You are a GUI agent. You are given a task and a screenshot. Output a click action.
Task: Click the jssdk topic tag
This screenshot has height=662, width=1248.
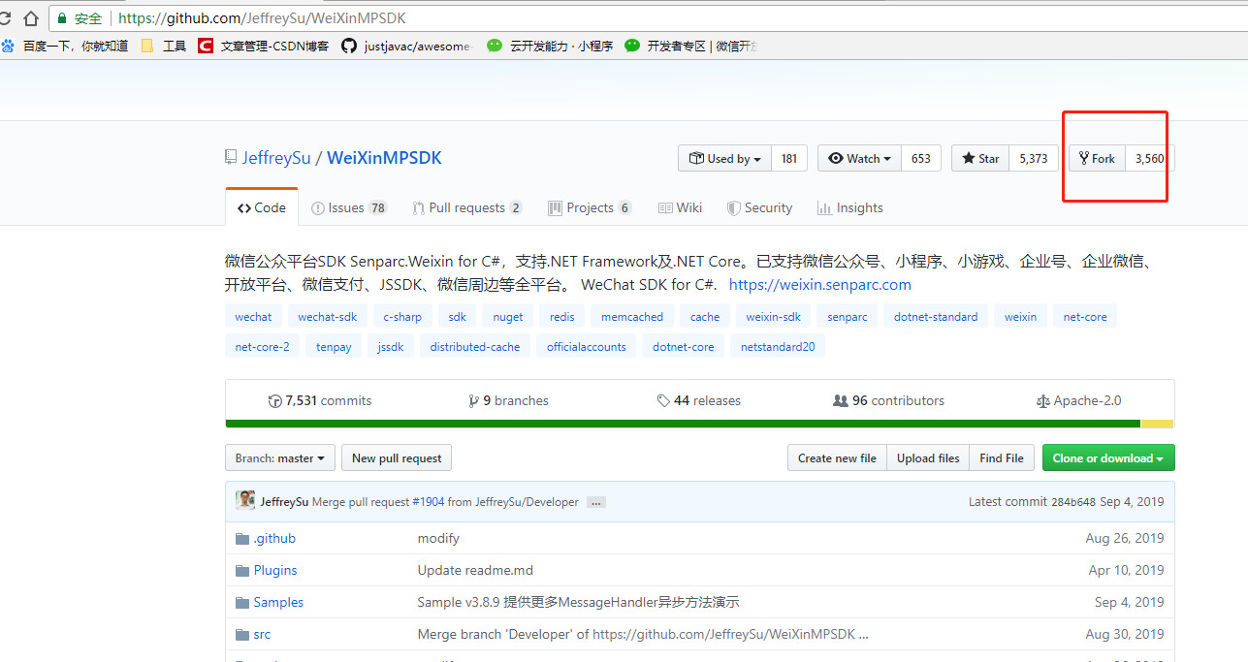(x=391, y=347)
